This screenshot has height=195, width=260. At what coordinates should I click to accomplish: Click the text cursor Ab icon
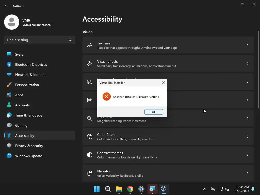90,100
